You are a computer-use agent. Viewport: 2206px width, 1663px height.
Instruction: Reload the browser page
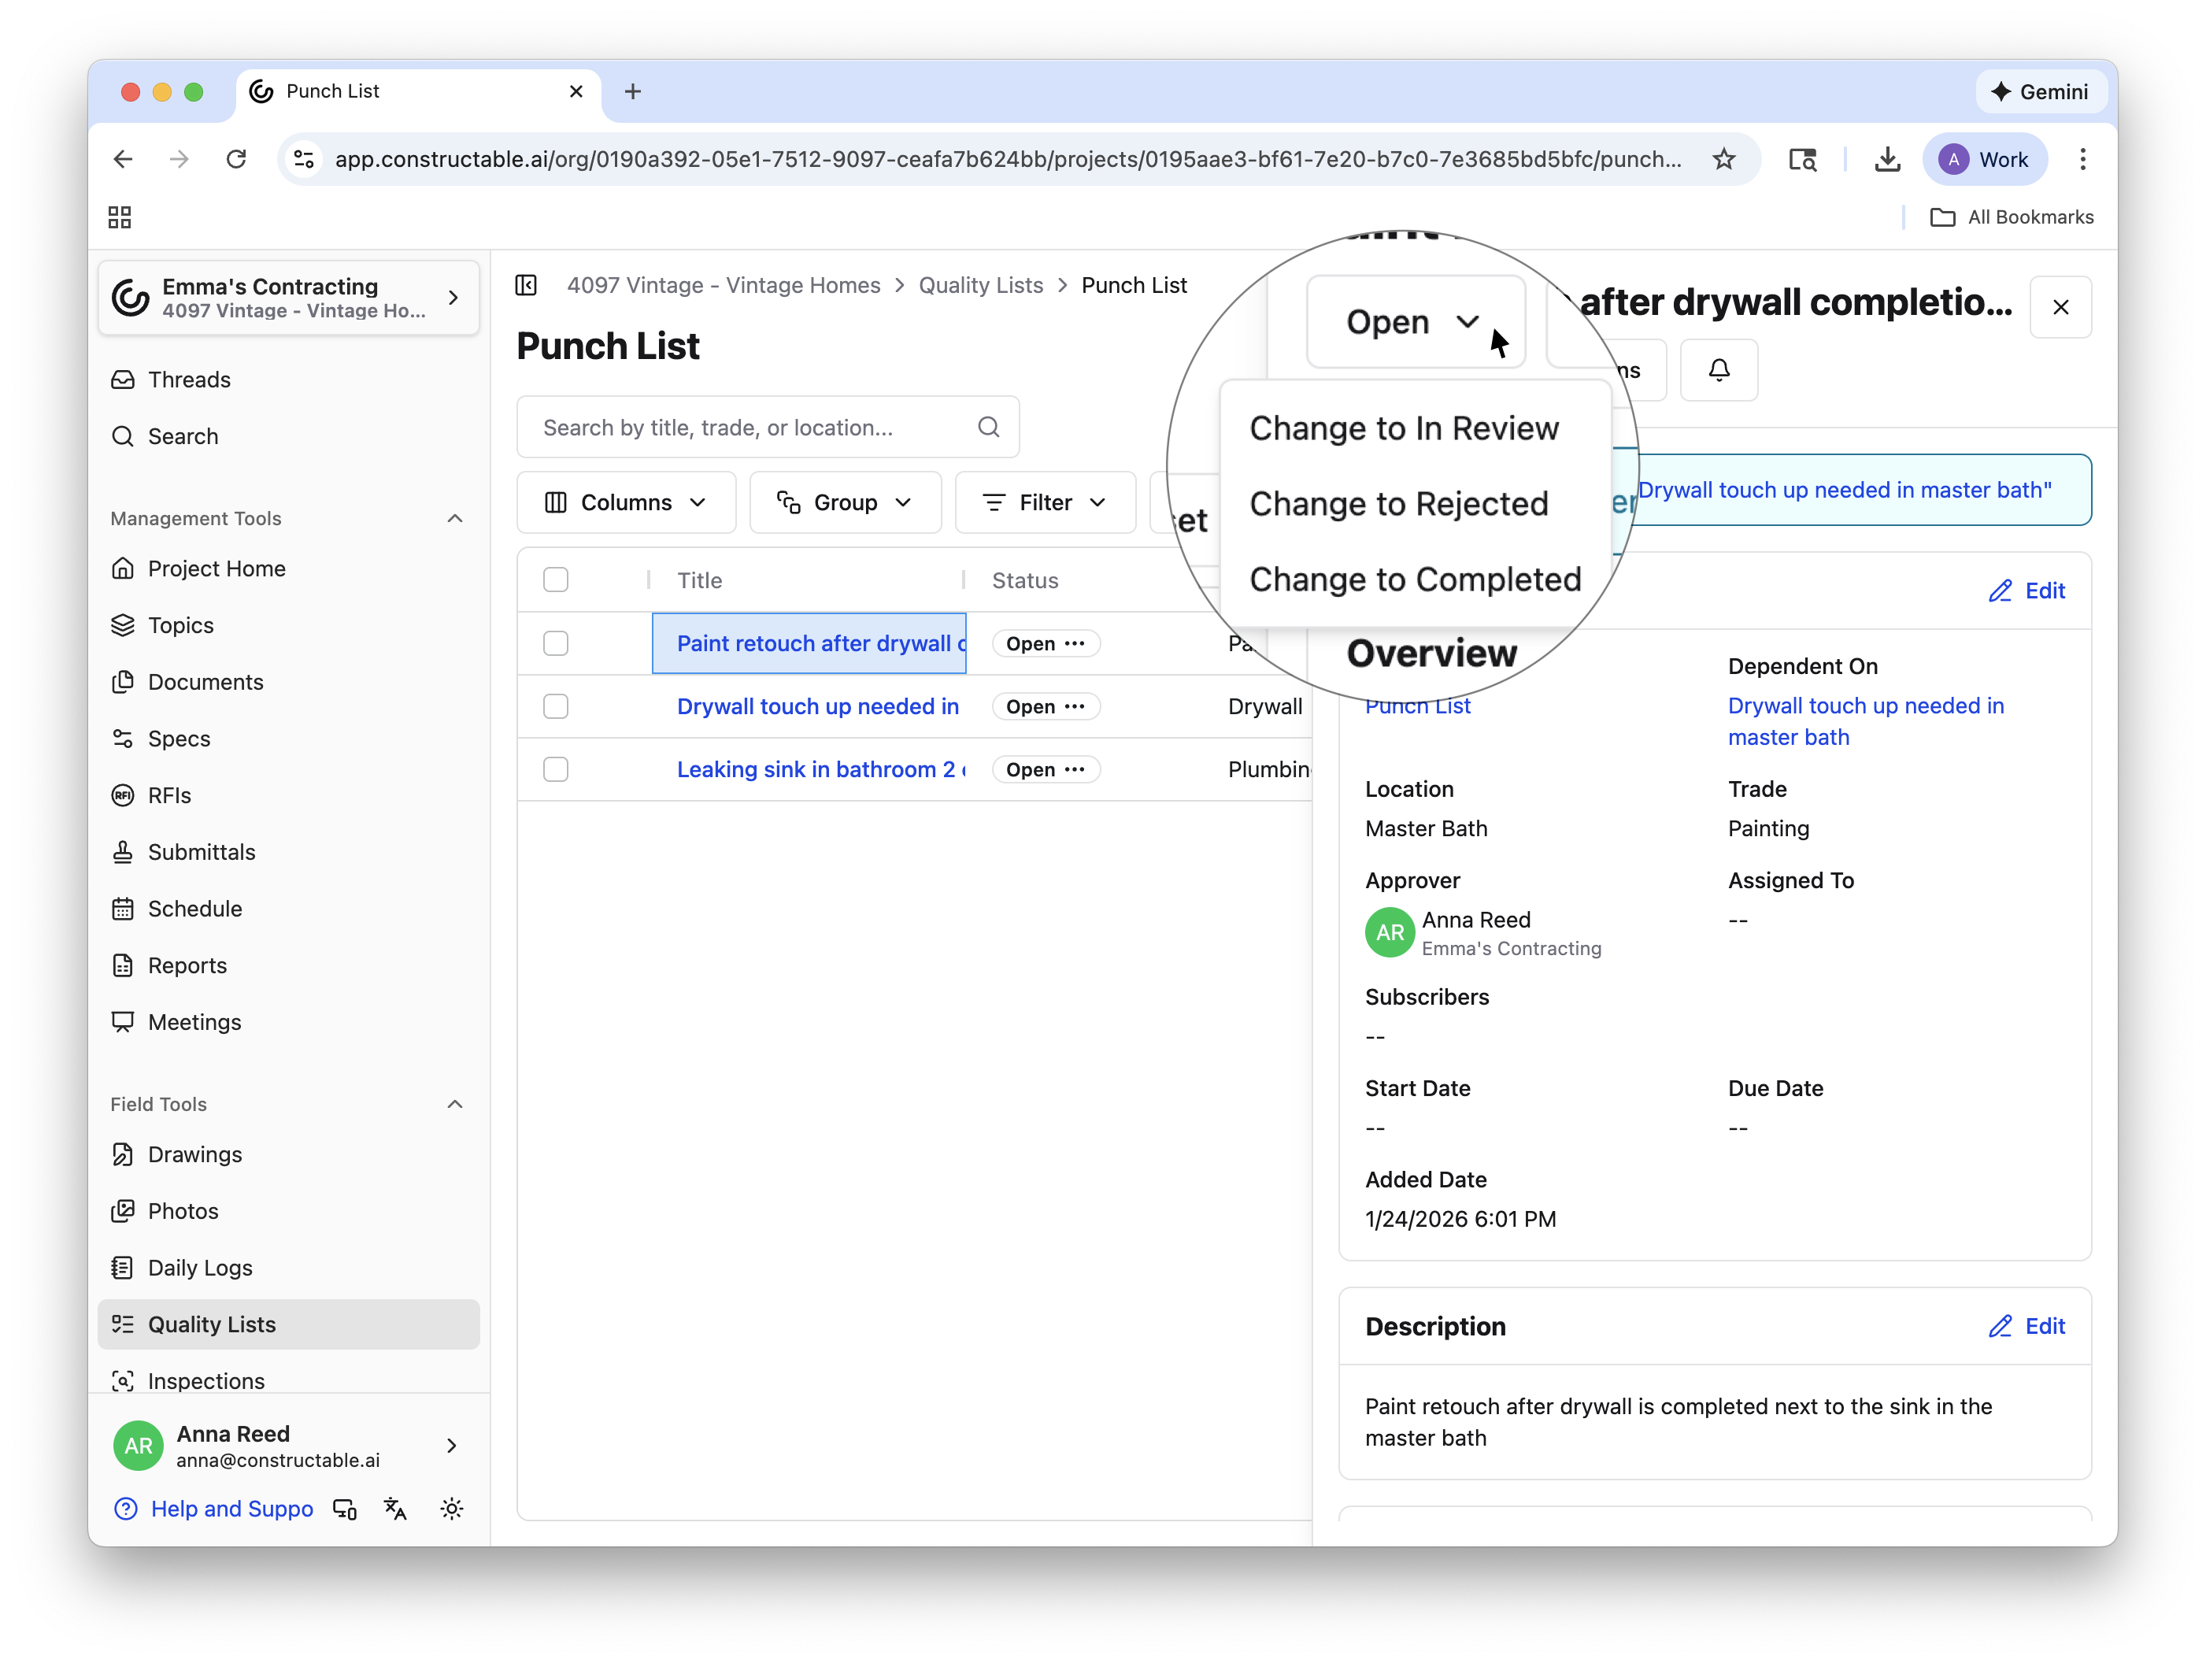click(236, 160)
